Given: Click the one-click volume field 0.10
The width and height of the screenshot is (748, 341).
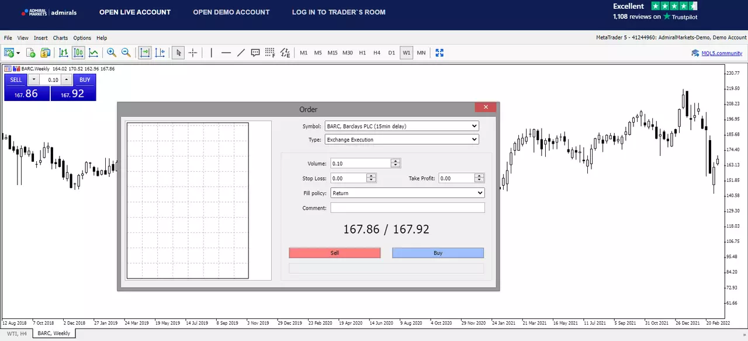Looking at the screenshot, I should tap(51, 80).
